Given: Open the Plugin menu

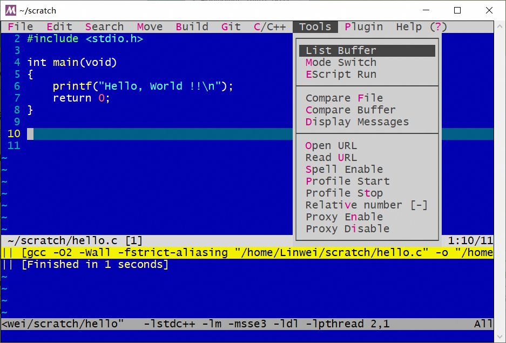Looking at the screenshot, I should pos(363,26).
